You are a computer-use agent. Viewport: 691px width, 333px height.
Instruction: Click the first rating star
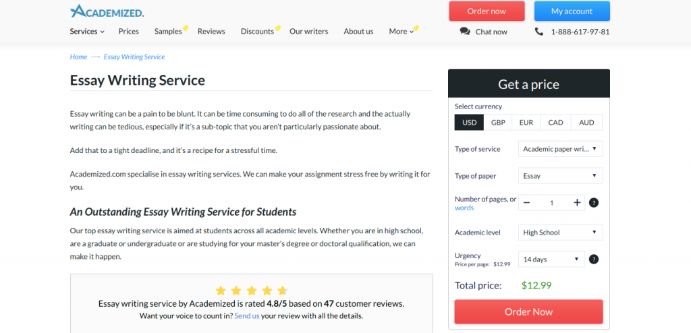(221, 291)
